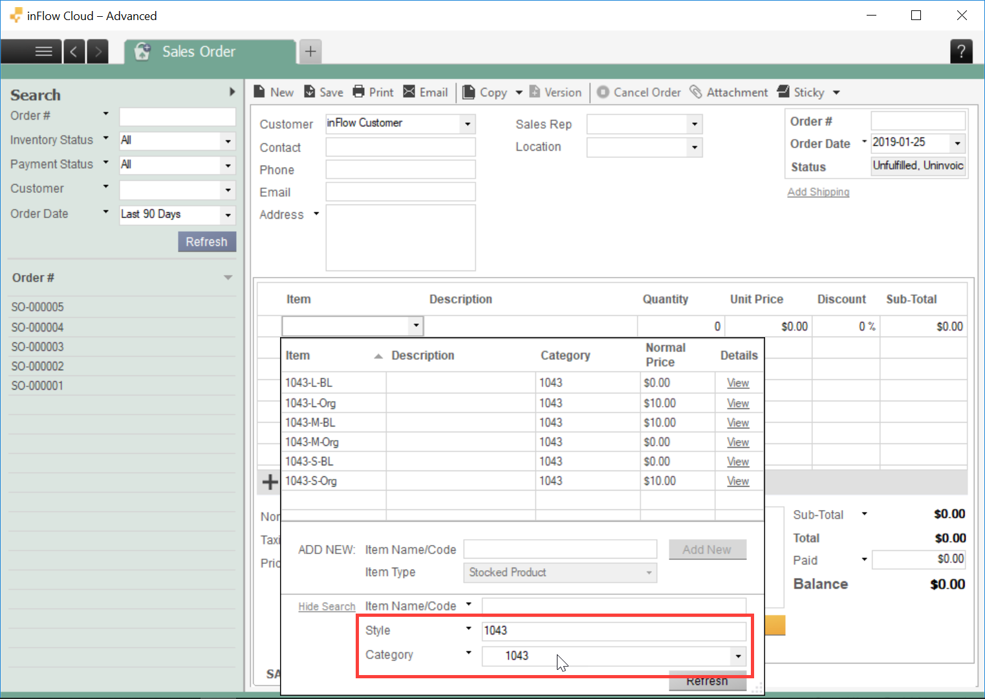Go forward with the right arrow button
The image size is (985, 699).
pos(98,51)
